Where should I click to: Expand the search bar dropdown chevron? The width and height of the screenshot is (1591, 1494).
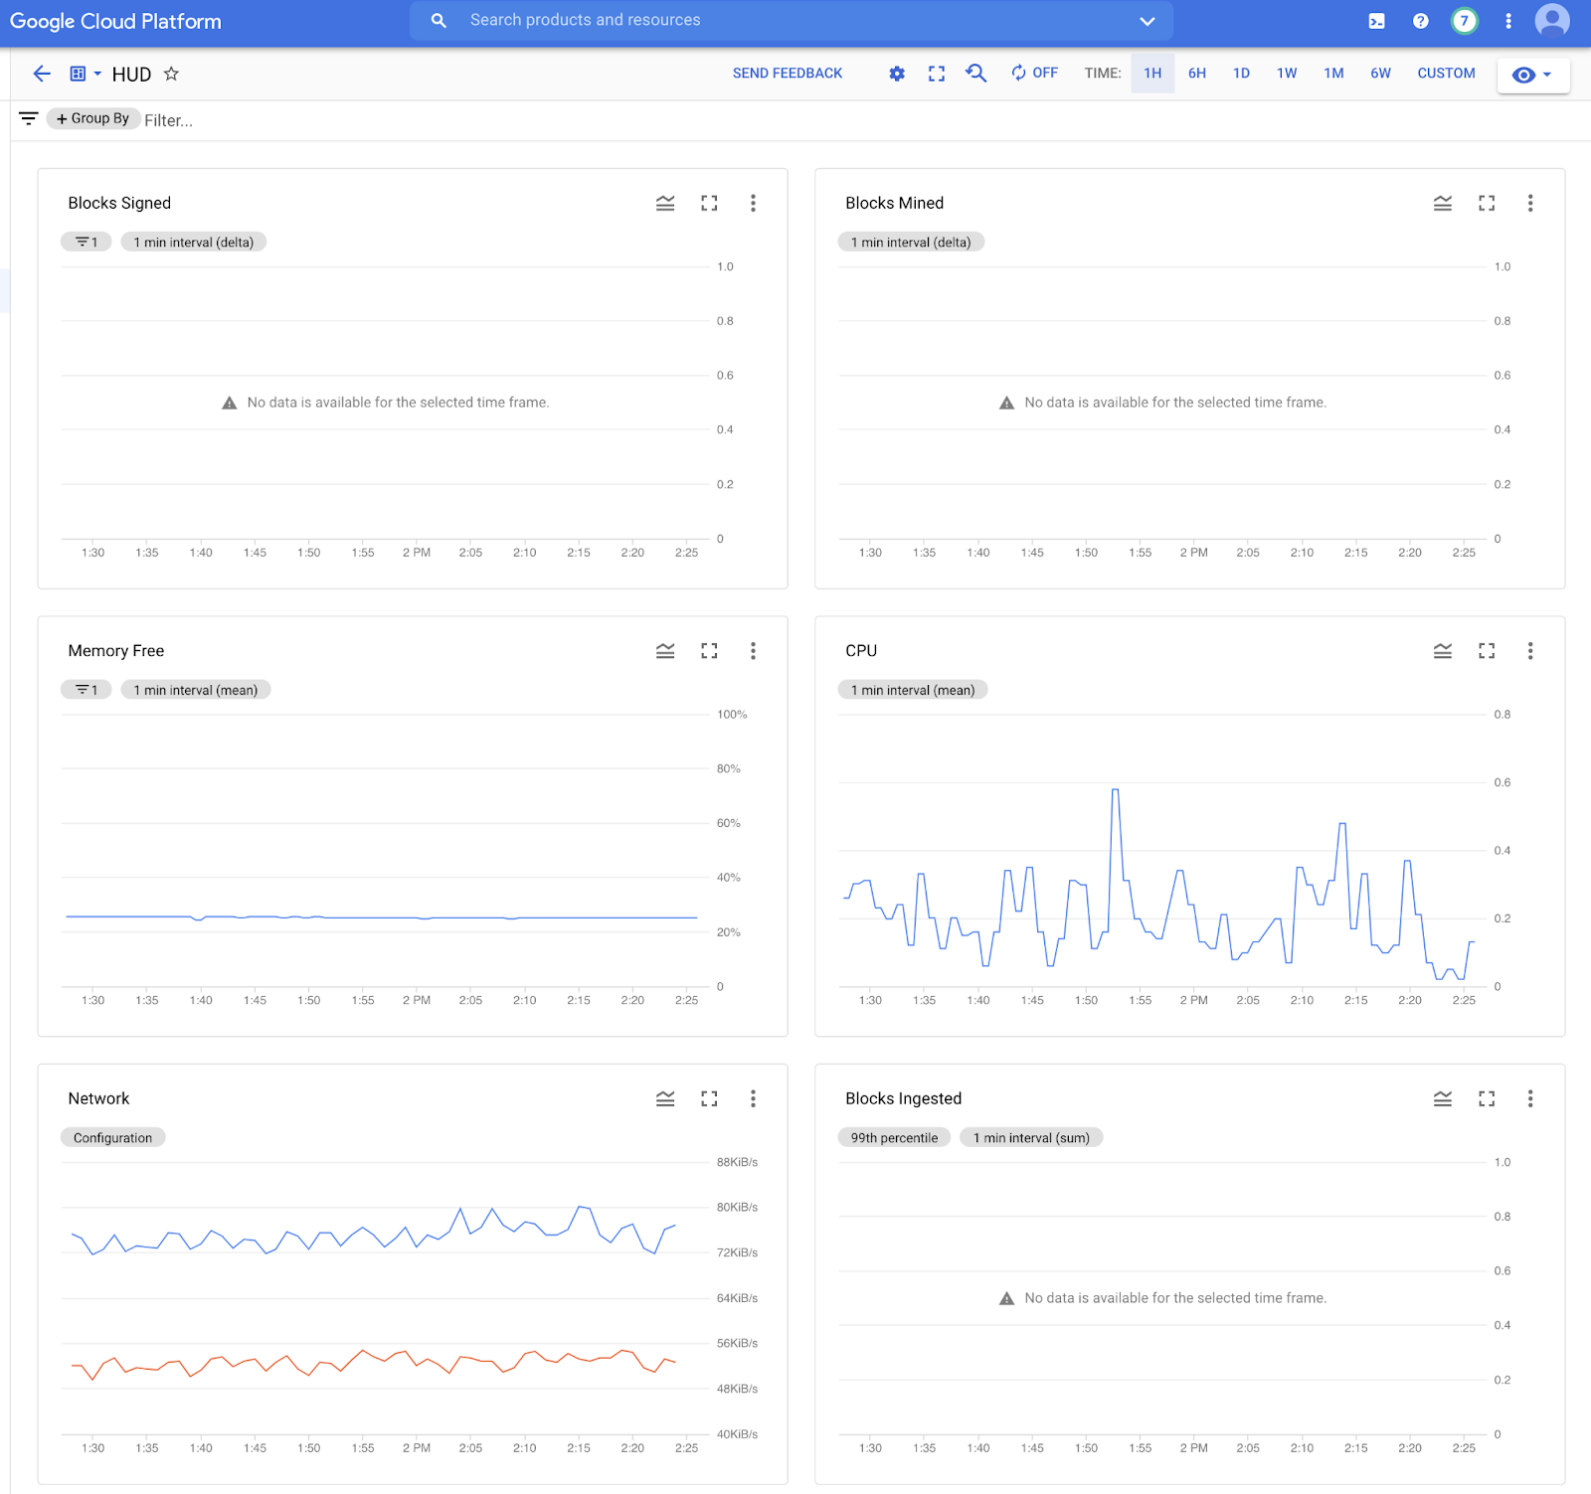tap(1147, 21)
